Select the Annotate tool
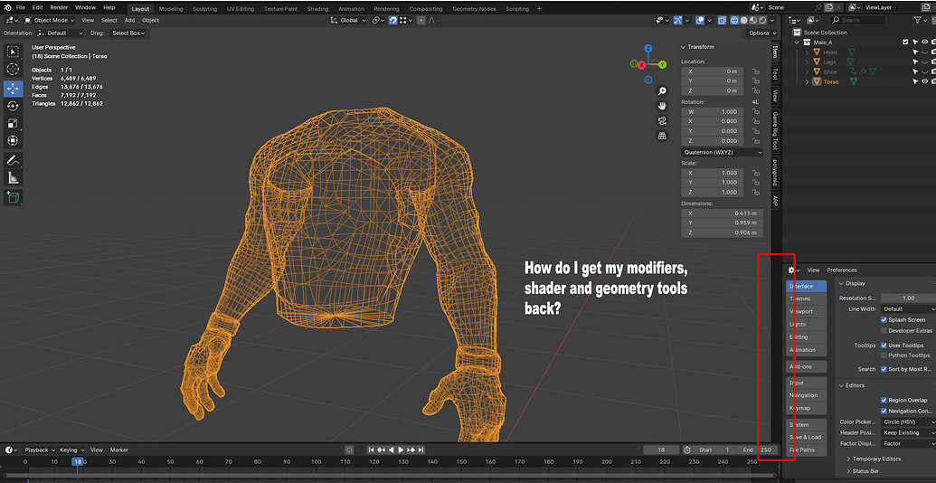The height and width of the screenshot is (483, 936). click(x=14, y=161)
